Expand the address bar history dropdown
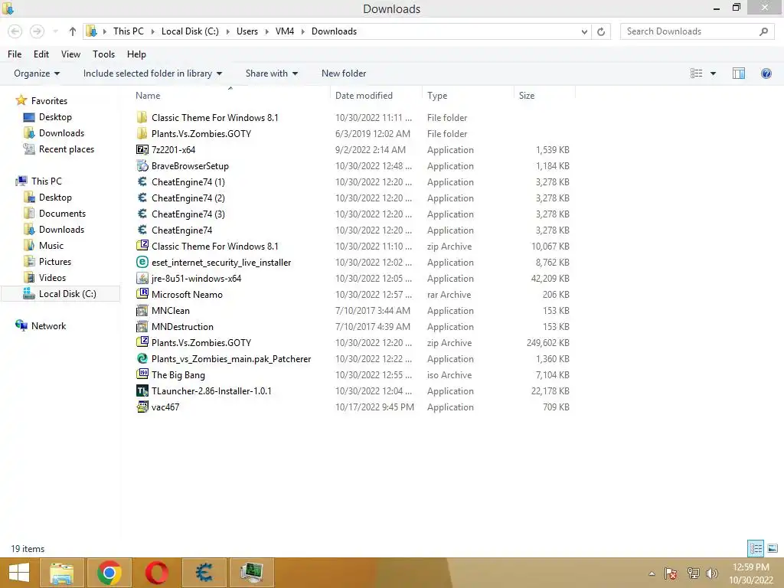784x588 pixels. click(584, 31)
